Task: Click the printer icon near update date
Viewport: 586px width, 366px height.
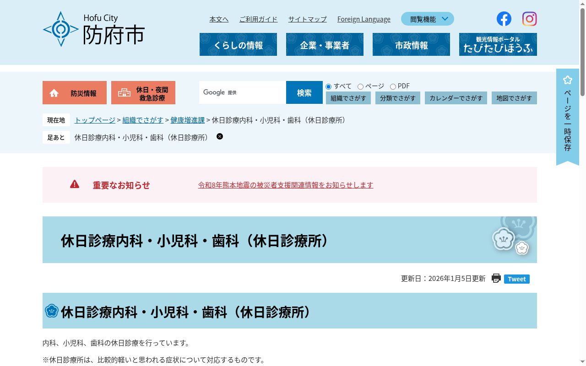Action: point(496,278)
